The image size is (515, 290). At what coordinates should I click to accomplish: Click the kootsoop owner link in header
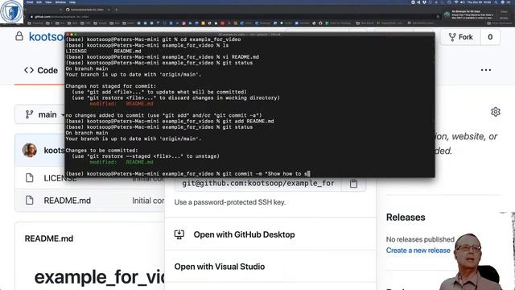click(47, 37)
